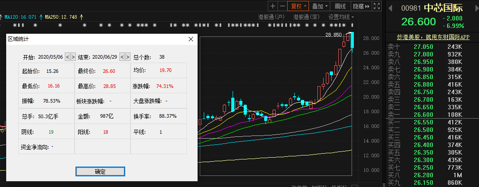The width and height of the screenshot is (479, 187).
Task: Open the 炒港美股 东财国际APP link
Action: coord(432,37)
